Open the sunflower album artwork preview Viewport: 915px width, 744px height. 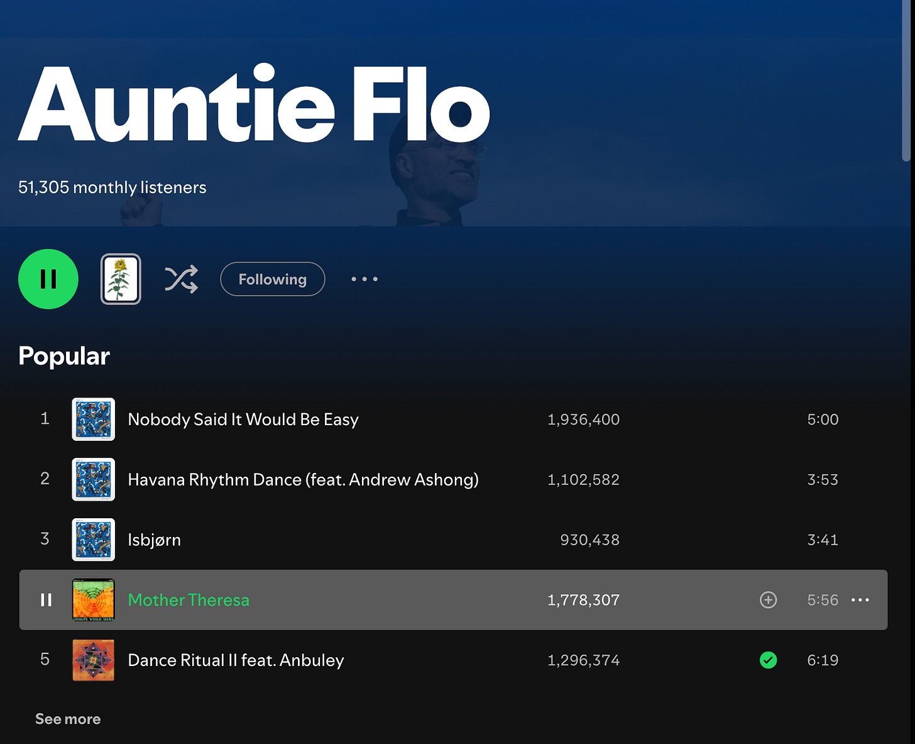tap(121, 279)
